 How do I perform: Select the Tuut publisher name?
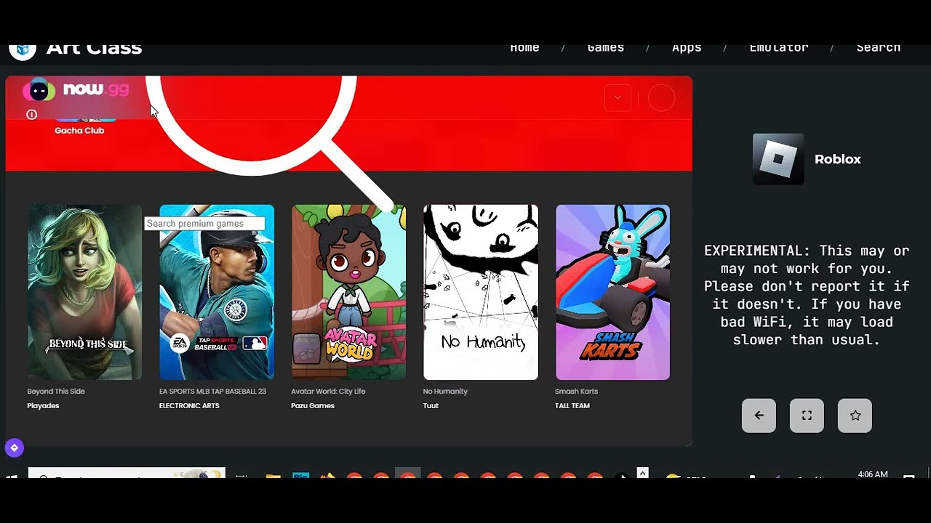pos(431,406)
